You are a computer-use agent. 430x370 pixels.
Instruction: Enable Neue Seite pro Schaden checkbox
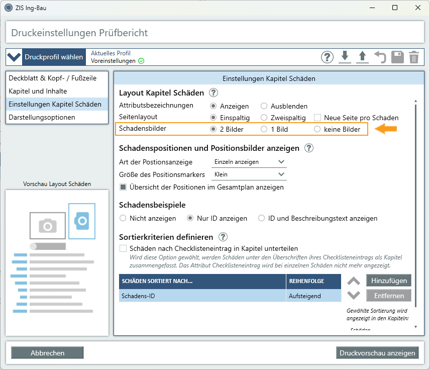pyautogui.click(x=317, y=118)
